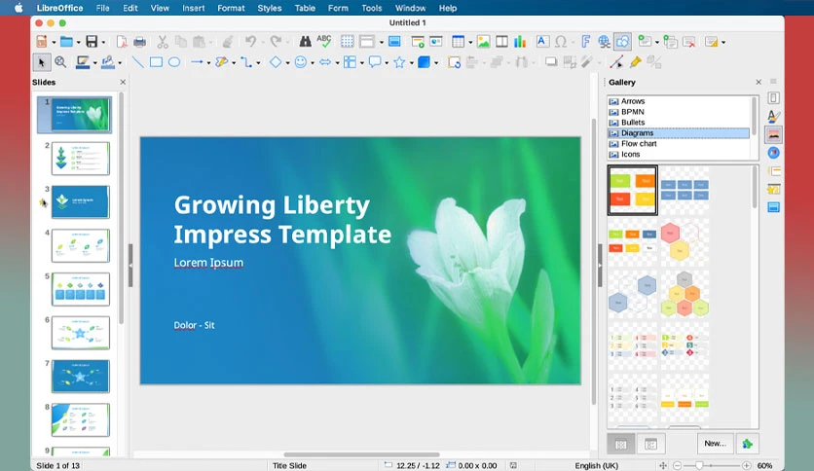Screen dimensions: 814x471
Task: Toggle Gallery deck in sidebar
Action: (773, 134)
